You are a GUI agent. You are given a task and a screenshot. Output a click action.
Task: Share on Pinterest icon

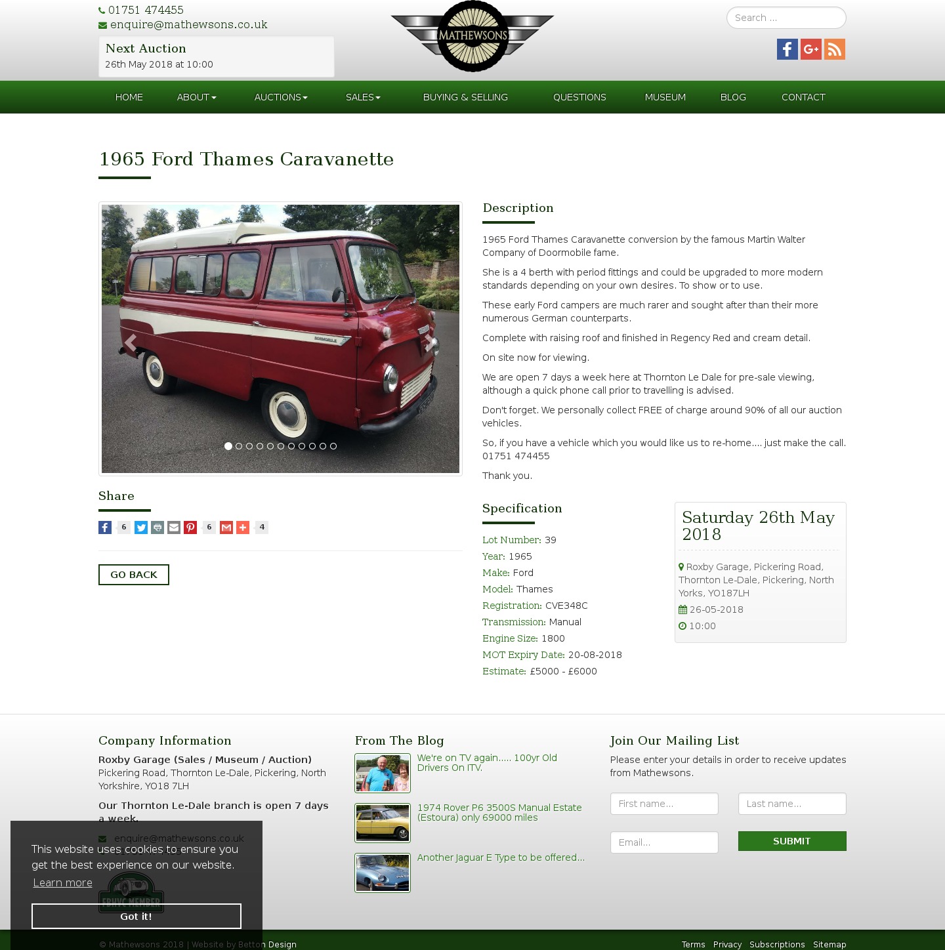(190, 527)
